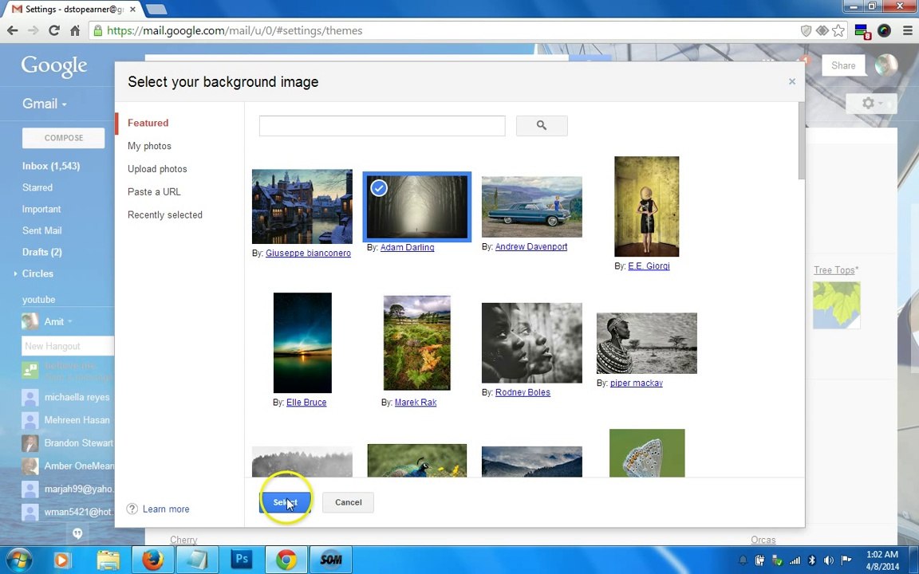Close the background image dialog with X
Screen dimensions: 919x574
[792, 81]
